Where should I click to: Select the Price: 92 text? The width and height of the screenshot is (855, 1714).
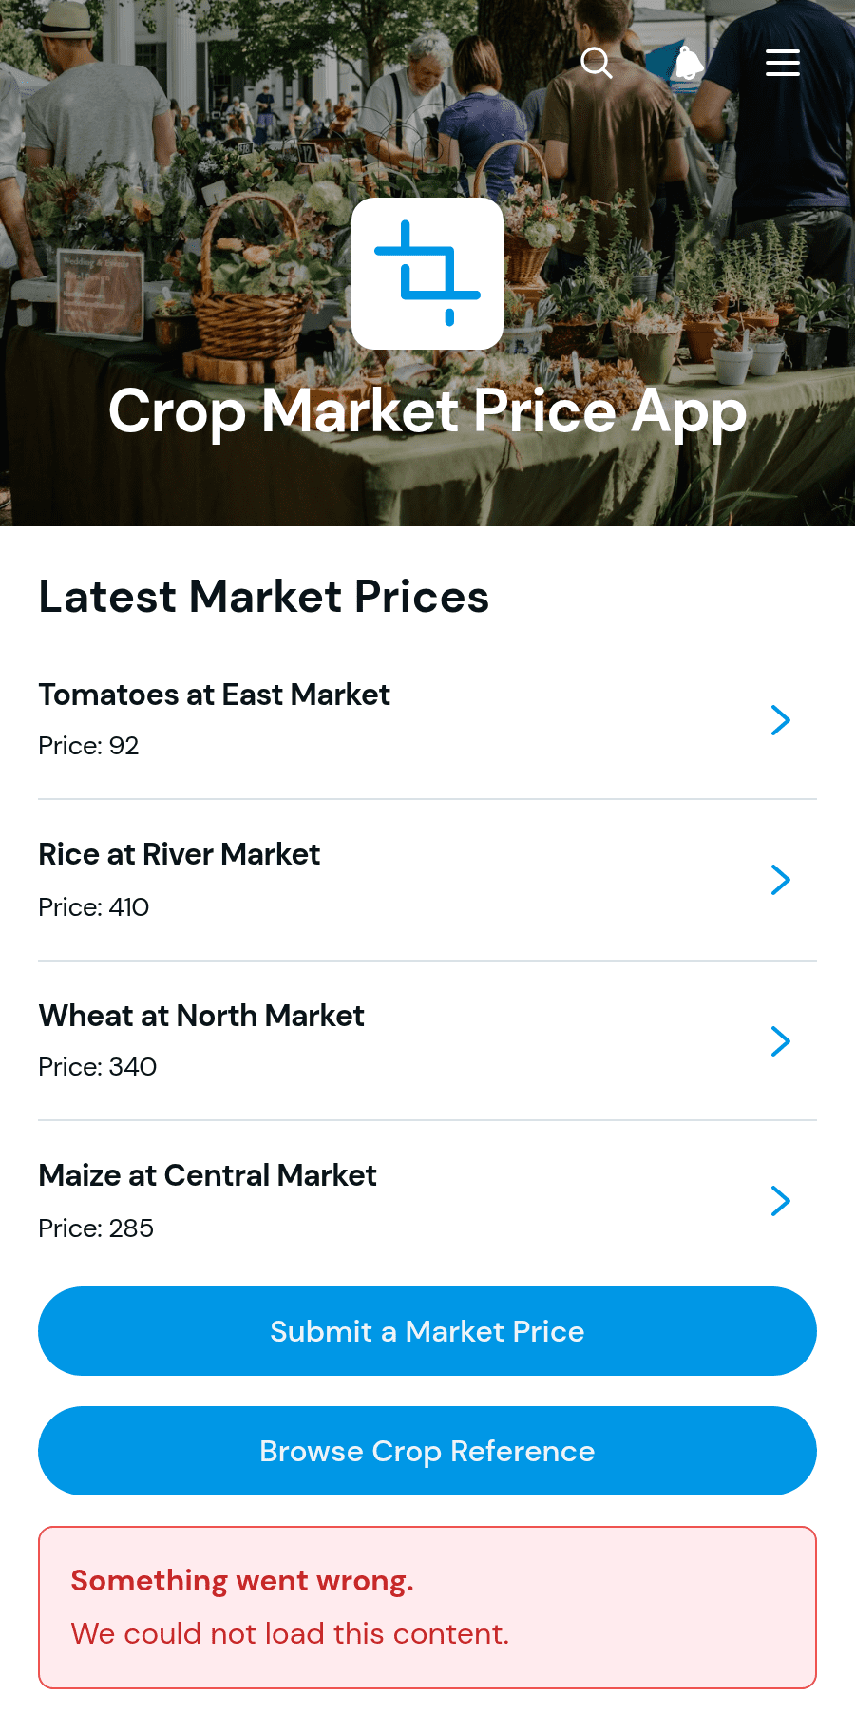[x=89, y=746]
